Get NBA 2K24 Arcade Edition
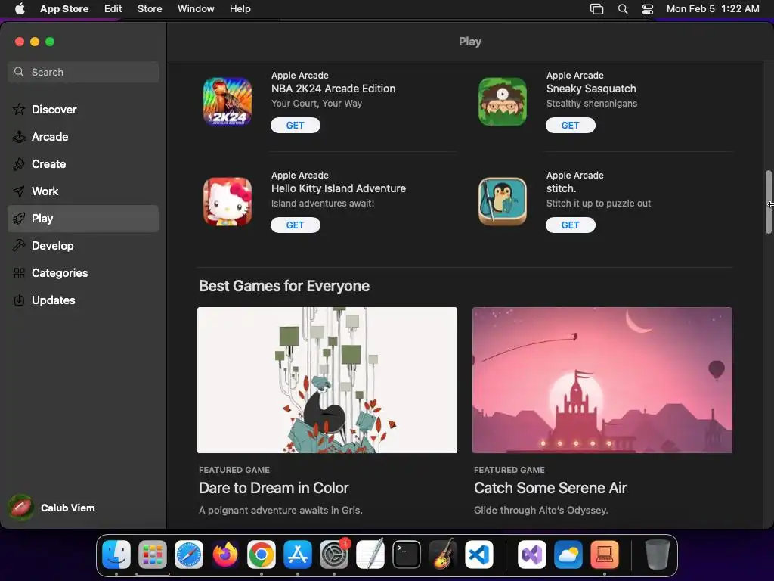Image resolution: width=774 pixels, height=581 pixels. 296,125
